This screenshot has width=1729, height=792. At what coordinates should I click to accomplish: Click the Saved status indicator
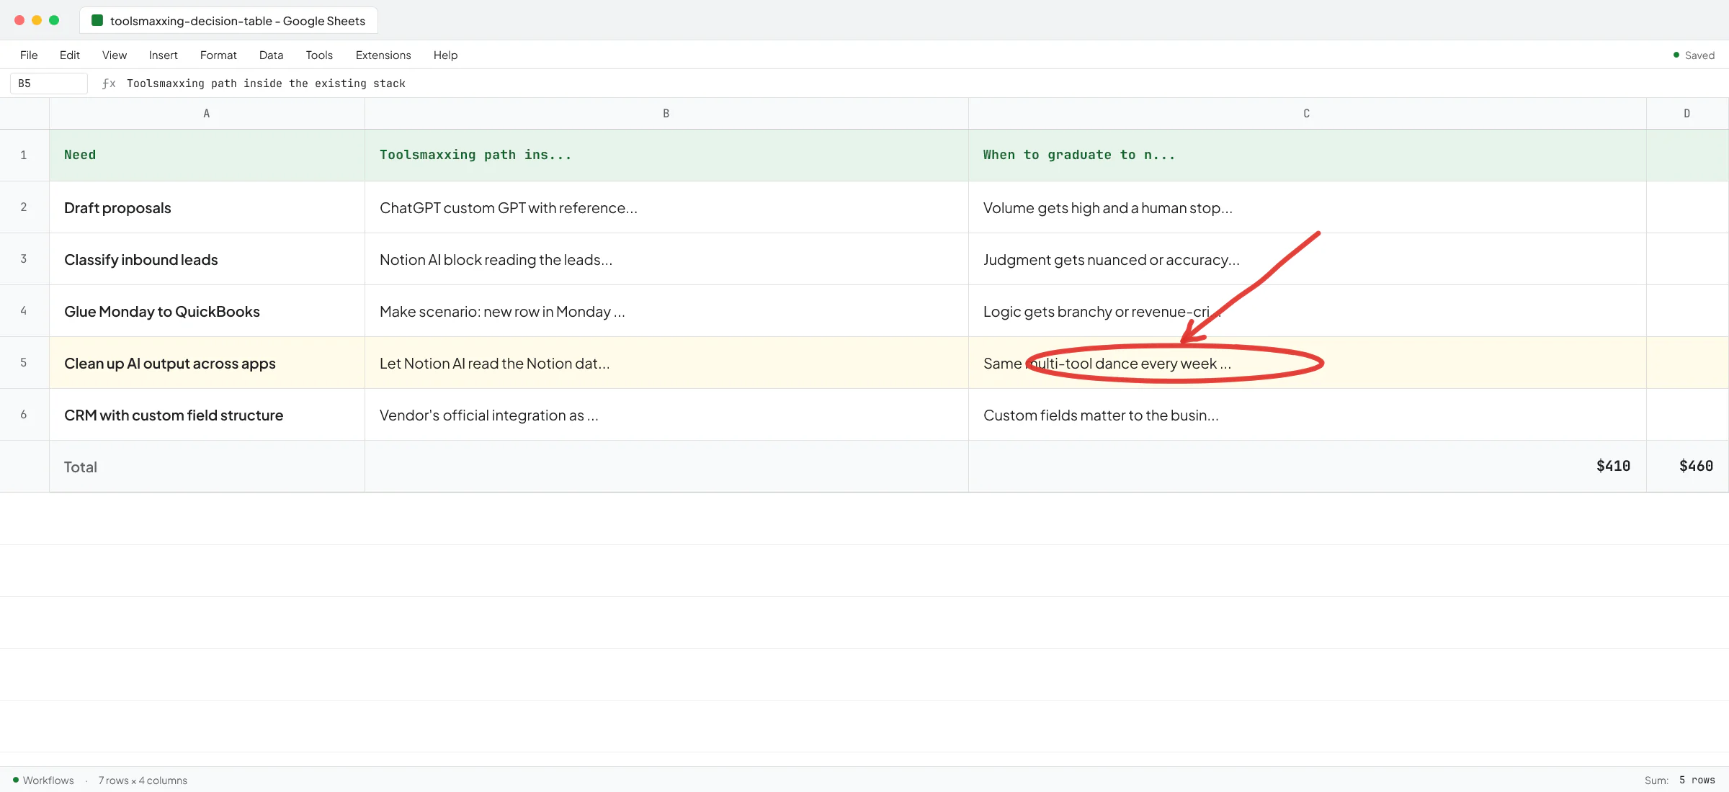coord(1694,55)
